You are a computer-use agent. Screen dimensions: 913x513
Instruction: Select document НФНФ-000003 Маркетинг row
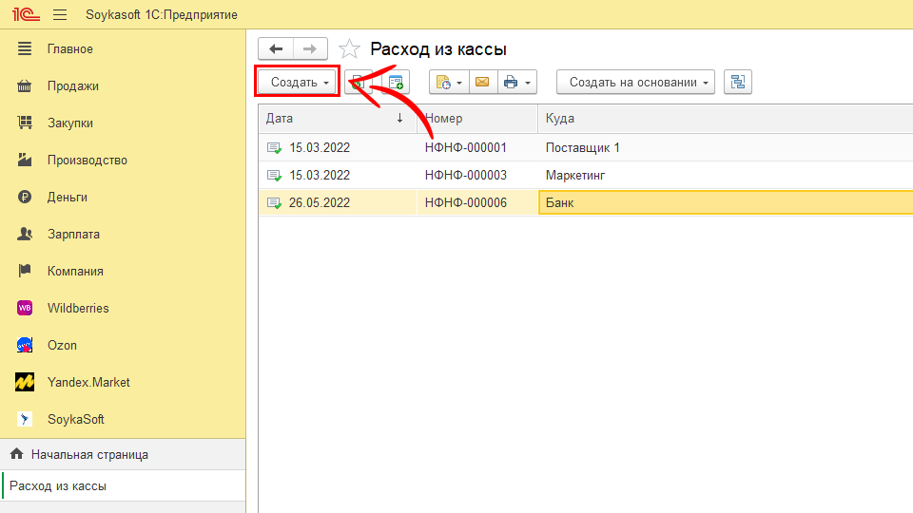[x=574, y=176]
